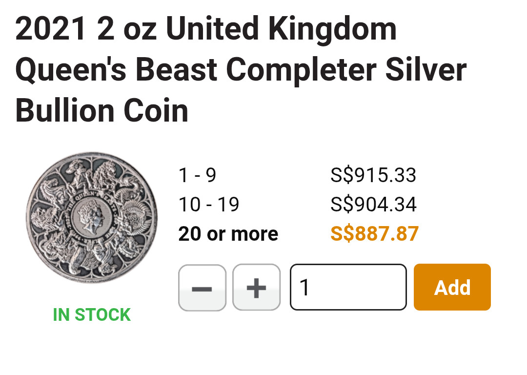
Task: Click the highlighted S$887.87 price
Action: pyautogui.click(x=374, y=234)
